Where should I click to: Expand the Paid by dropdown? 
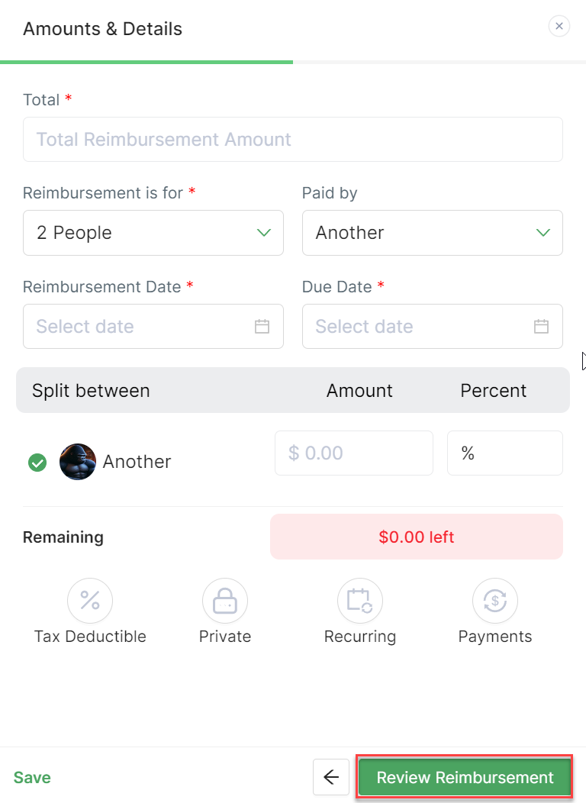432,233
